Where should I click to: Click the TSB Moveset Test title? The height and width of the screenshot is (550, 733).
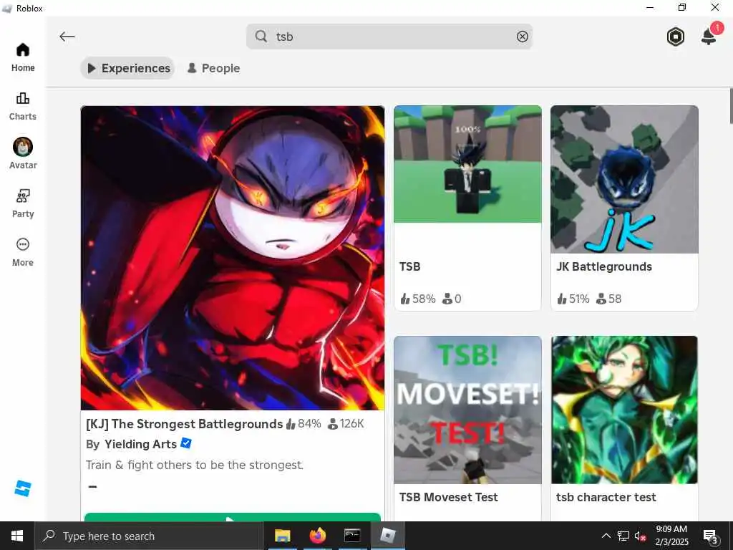448,497
